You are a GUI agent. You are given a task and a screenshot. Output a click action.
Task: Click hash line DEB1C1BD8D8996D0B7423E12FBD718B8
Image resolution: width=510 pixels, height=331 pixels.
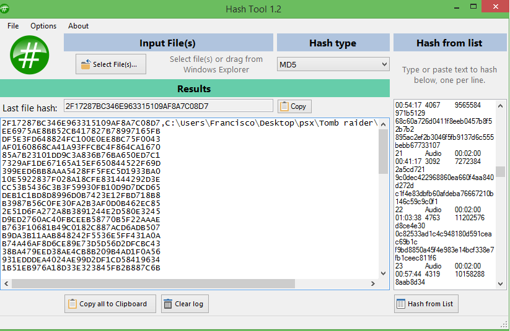point(81,196)
